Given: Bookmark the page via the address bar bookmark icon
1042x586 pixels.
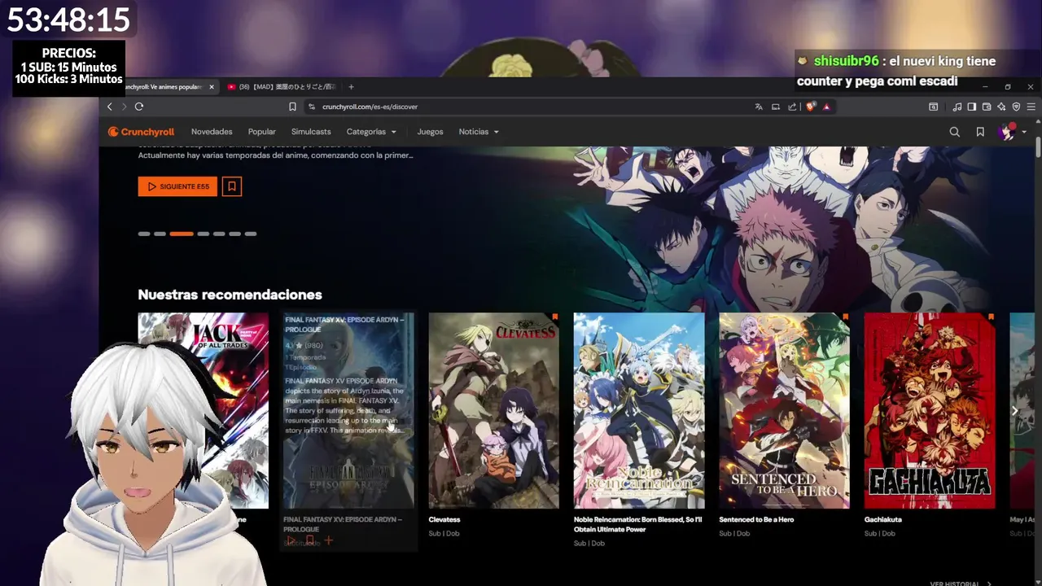Looking at the screenshot, I should 292,107.
